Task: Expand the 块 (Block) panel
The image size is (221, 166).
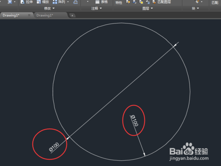Action: tap(195, 8)
